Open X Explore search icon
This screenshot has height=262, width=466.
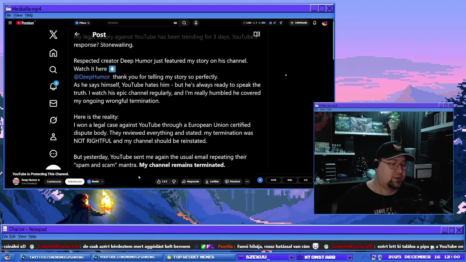pos(53,70)
